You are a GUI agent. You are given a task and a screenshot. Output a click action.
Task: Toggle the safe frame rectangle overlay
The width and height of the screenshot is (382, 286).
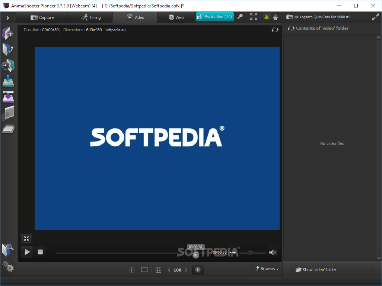click(x=144, y=270)
